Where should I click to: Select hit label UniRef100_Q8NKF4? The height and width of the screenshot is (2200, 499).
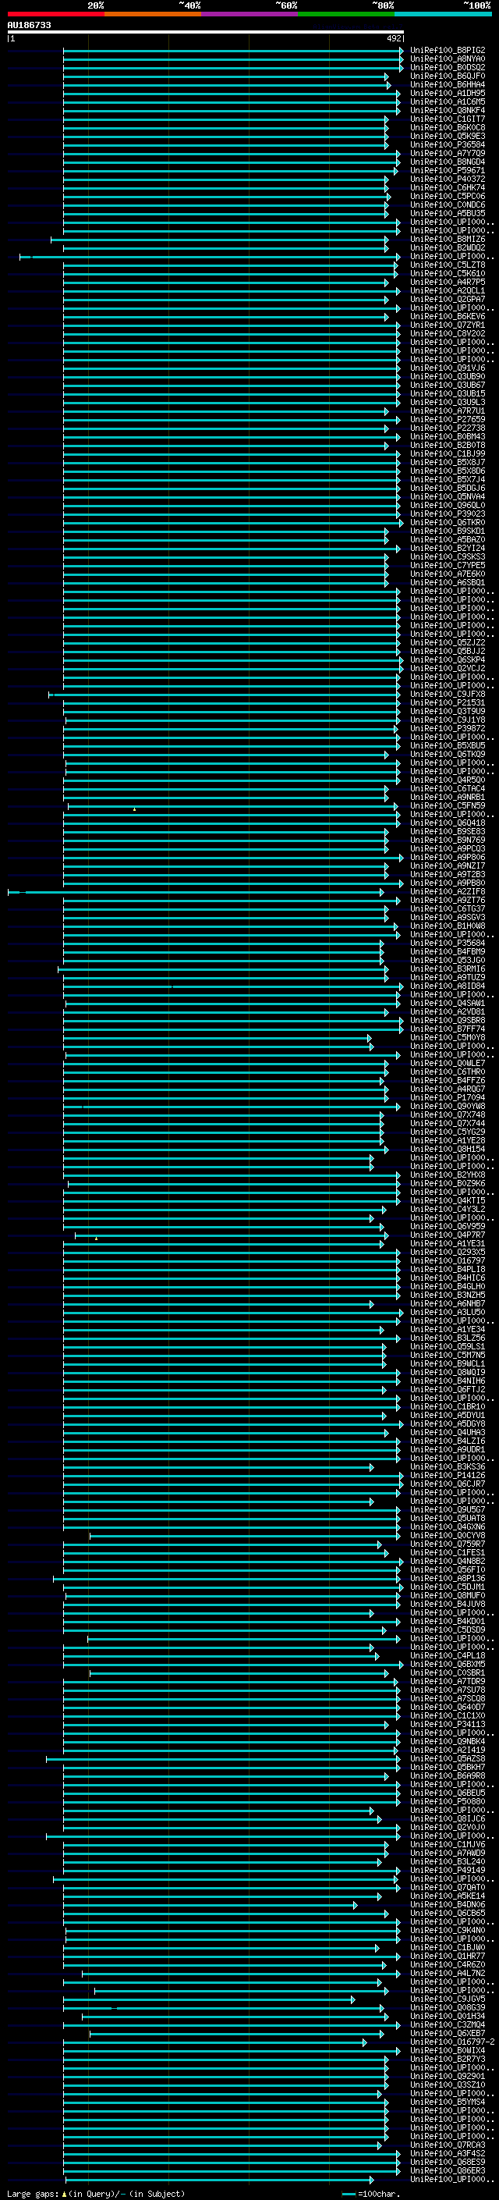tap(448, 110)
